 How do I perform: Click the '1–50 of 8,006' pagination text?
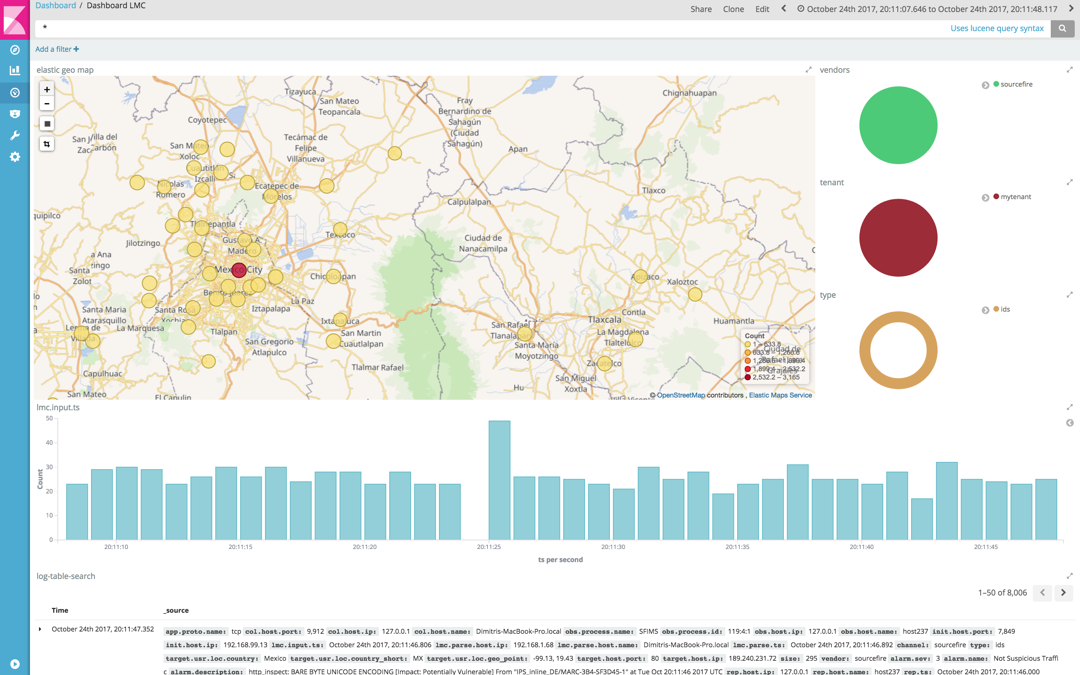1002,593
